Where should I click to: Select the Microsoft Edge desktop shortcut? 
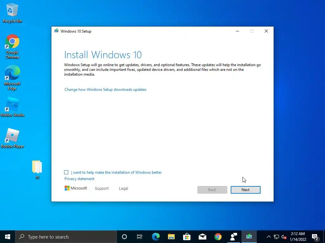click(12, 78)
